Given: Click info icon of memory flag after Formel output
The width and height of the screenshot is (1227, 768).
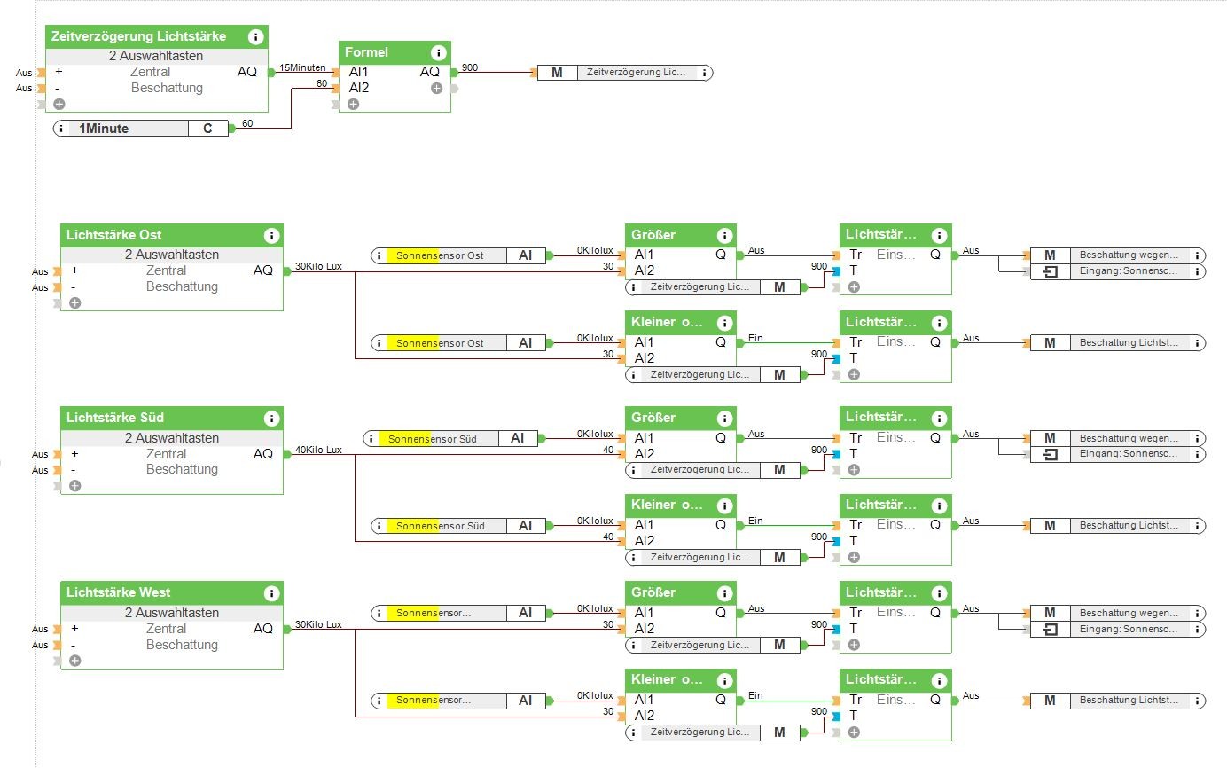Looking at the screenshot, I should [x=704, y=73].
